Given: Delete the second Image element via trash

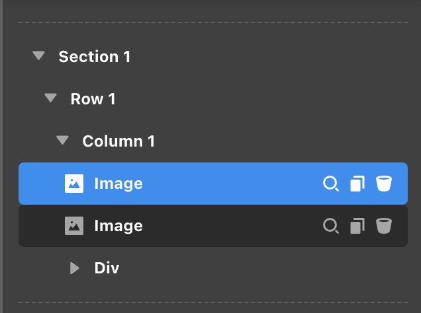Looking at the screenshot, I should coord(384,226).
